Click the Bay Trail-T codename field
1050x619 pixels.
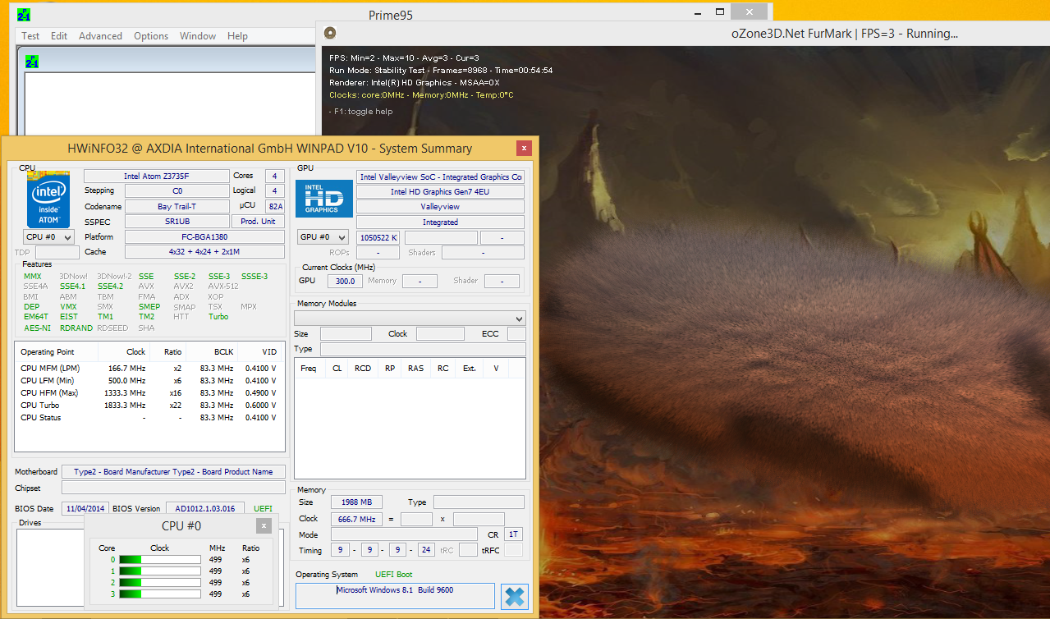pyautogui.click(x=177, y=207)
